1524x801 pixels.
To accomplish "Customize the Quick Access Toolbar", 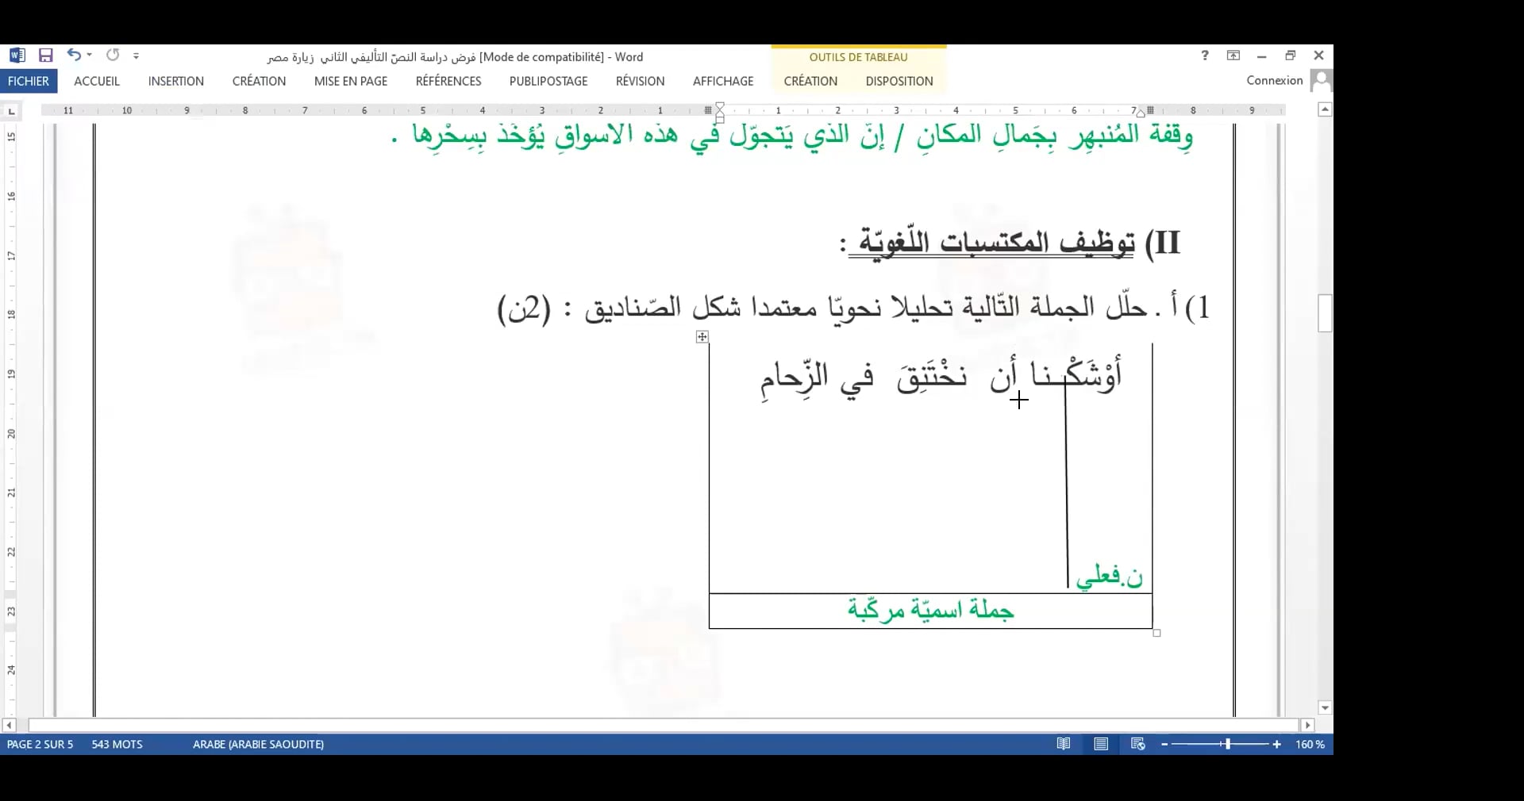I will pos(137,56).
